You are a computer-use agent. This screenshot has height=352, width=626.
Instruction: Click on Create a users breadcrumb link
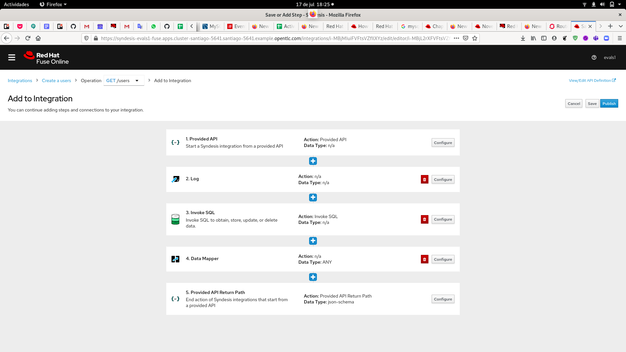coord(56,81)
